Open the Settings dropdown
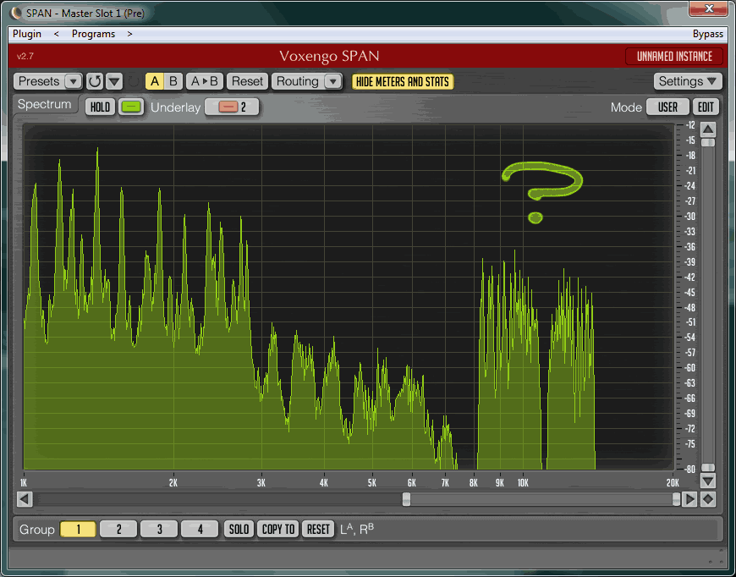This screenshot has height=577, width=736. [x=688, y=81]
